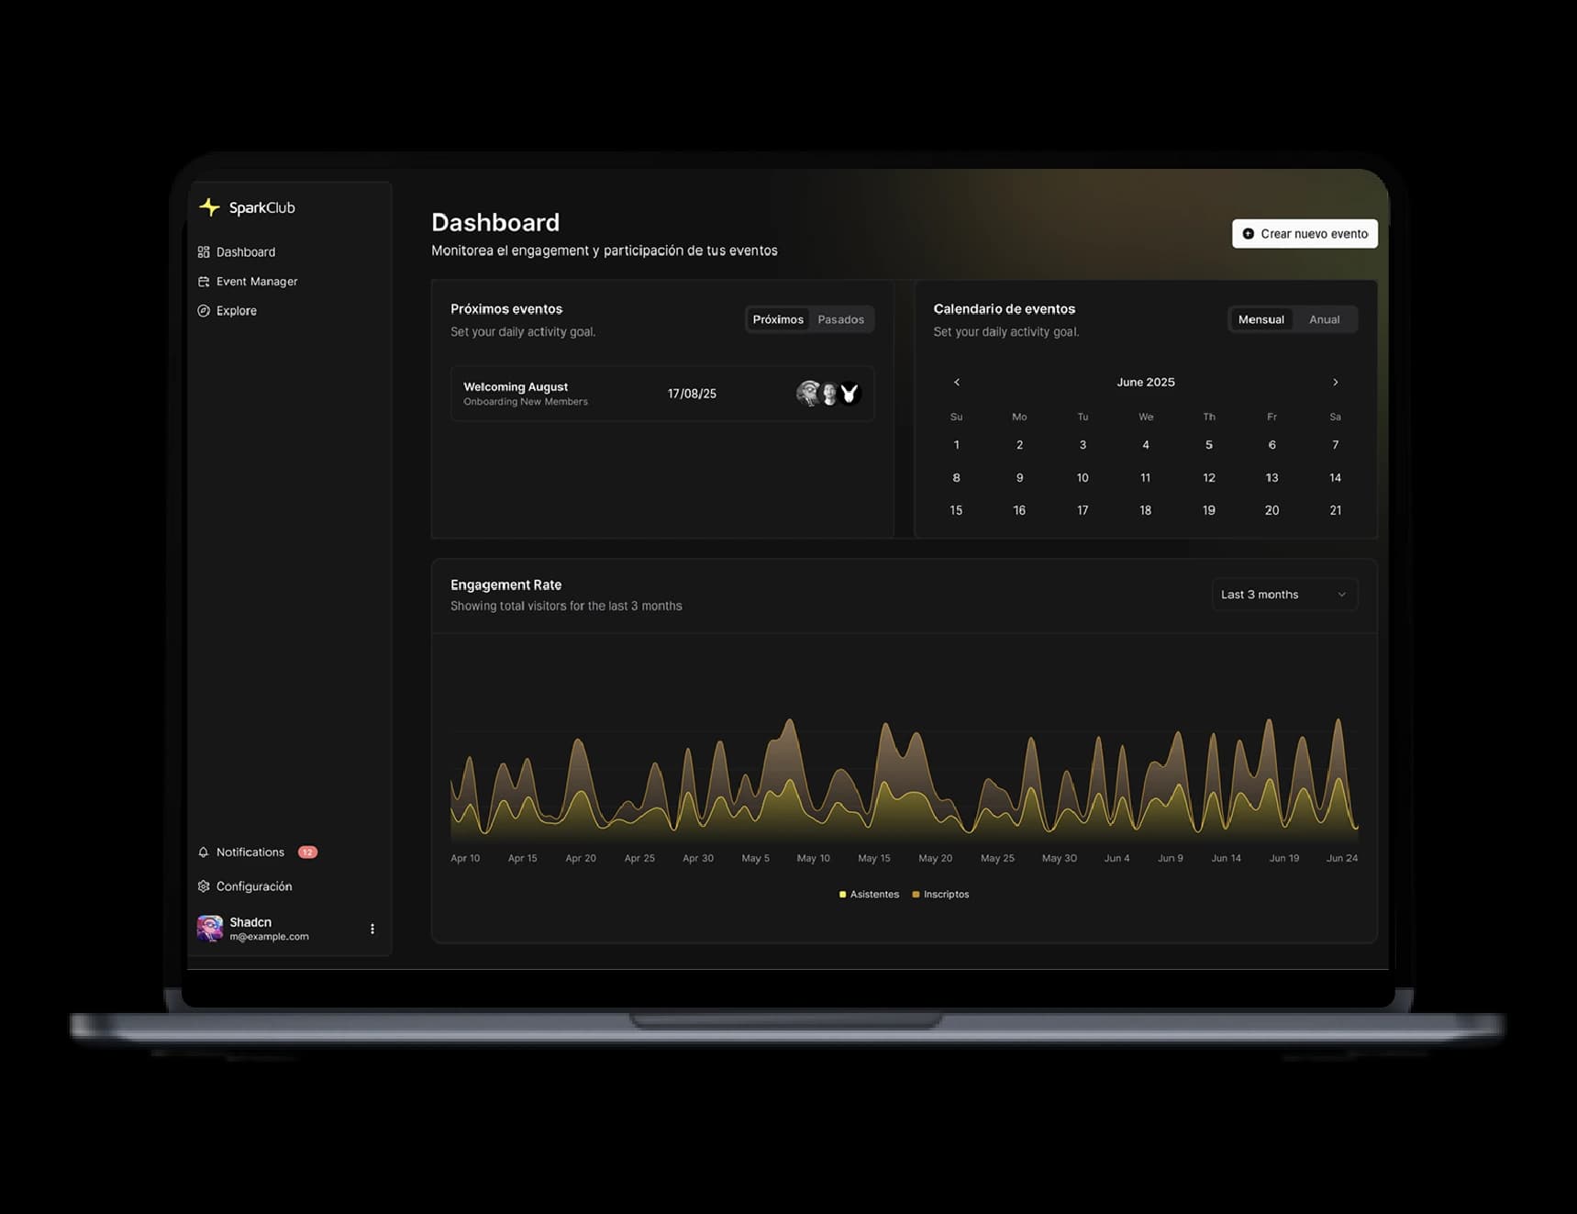The height and width of the screenshot is (1214, 1577).
Task: Click the Configuración gear icon
Action: pyautogui.click(x=204, y=886)
